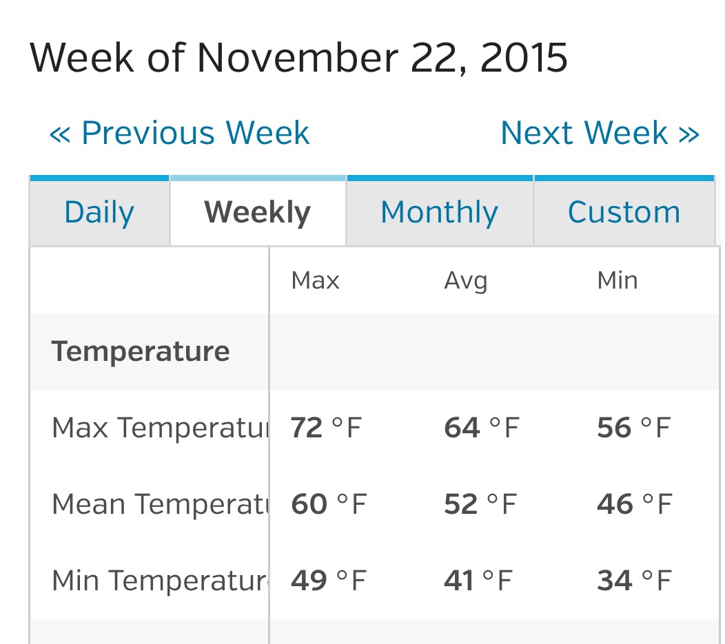Click the Max column header
725x644 pixels.
point(316,280)
